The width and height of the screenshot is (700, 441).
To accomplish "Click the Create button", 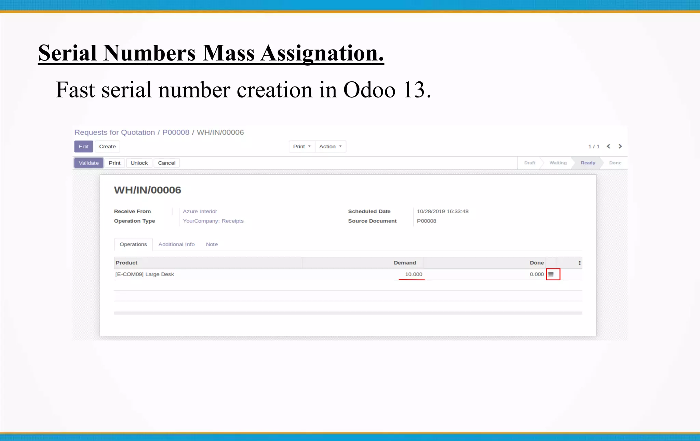I will click(107, 146).
